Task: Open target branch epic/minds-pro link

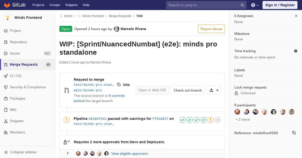Action: tap(88, 90)
